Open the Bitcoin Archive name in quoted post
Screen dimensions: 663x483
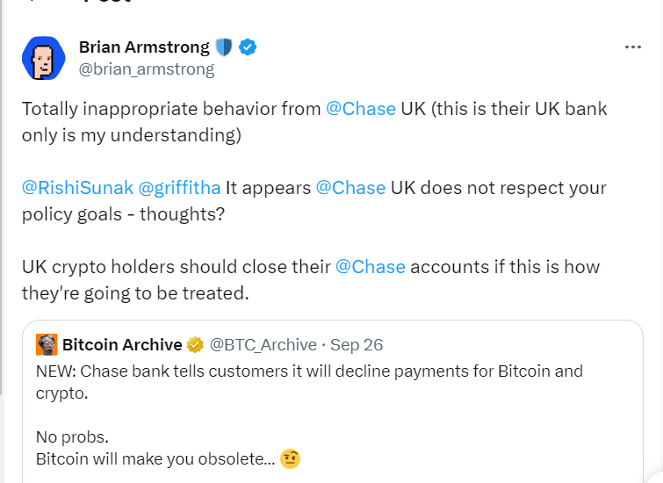(x=122, y=344)
